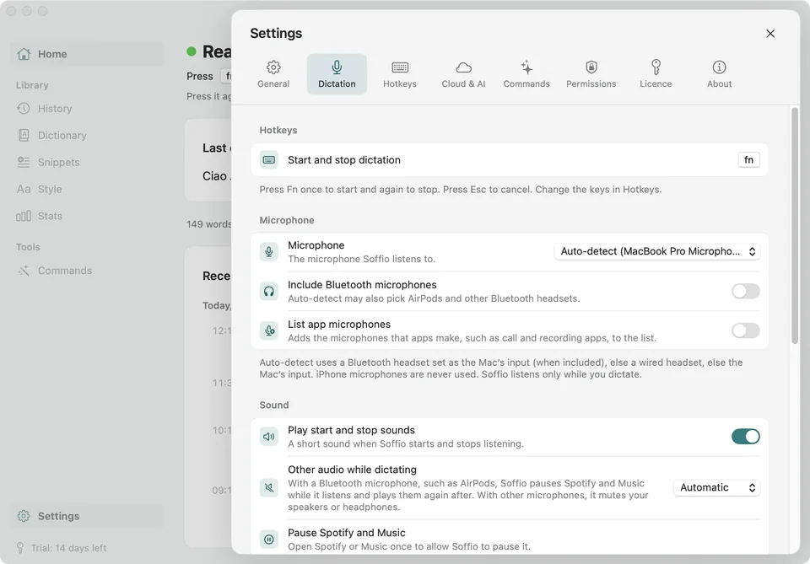Viewport: 810px width, 564px height.
Task: Open the Permissions shield icon tab
Action: point(591,67)
